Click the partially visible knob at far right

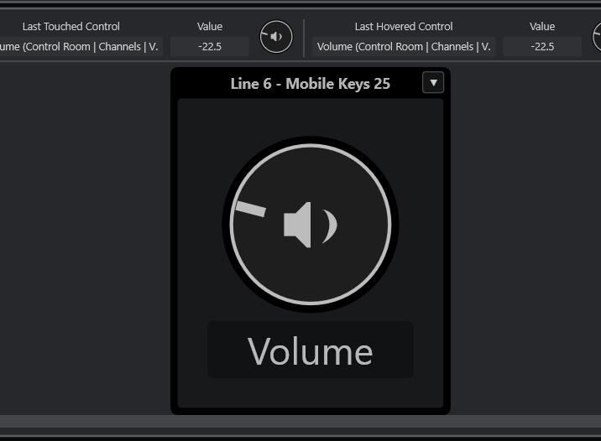point(597,37)
